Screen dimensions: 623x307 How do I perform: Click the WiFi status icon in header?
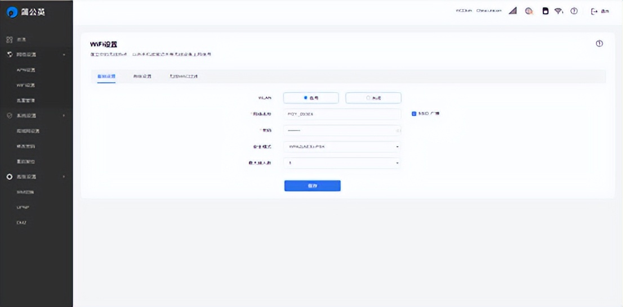pyautogui.click(x=559, y=11)
